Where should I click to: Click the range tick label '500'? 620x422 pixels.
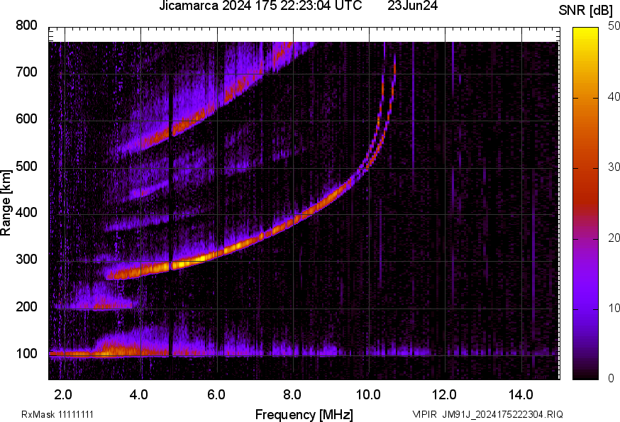[26, 166]
